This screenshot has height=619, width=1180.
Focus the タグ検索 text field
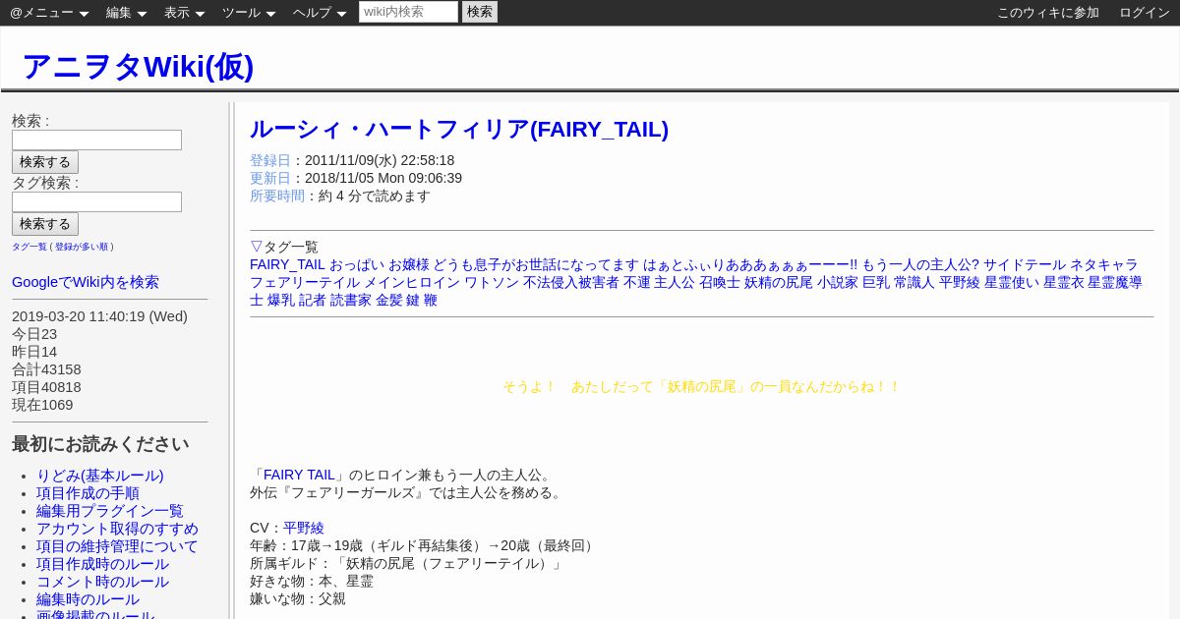96,201
